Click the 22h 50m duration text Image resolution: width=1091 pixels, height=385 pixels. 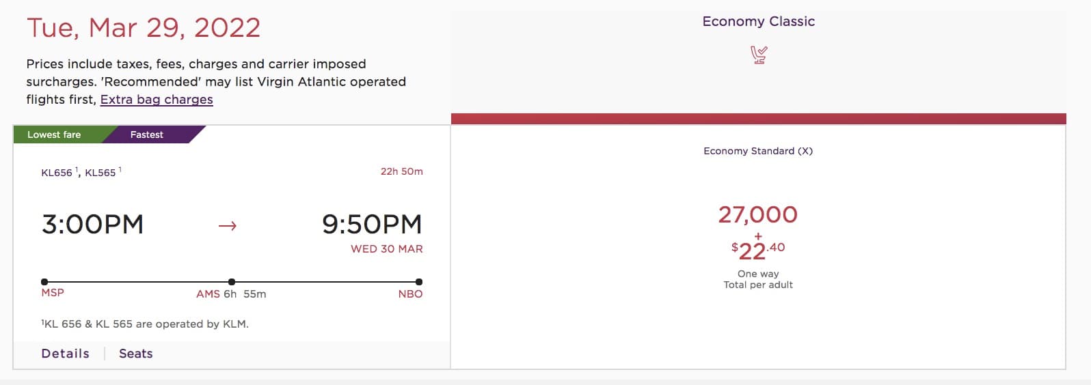pos(402,171)
